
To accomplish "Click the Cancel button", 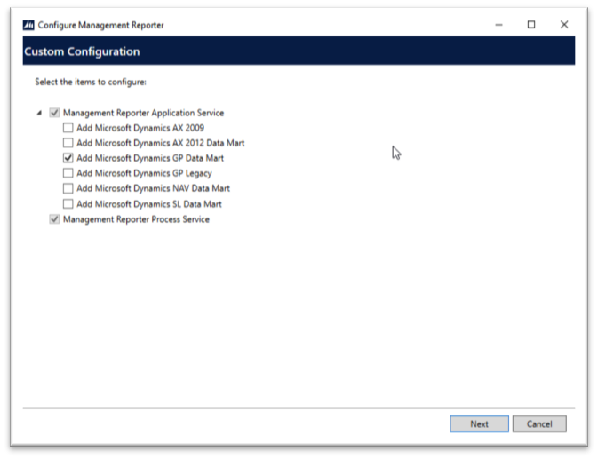I will coord(539,423).
